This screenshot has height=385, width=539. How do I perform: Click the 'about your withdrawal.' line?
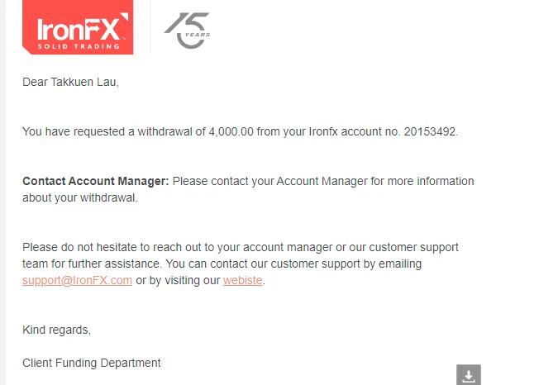(x=79, y=197)
